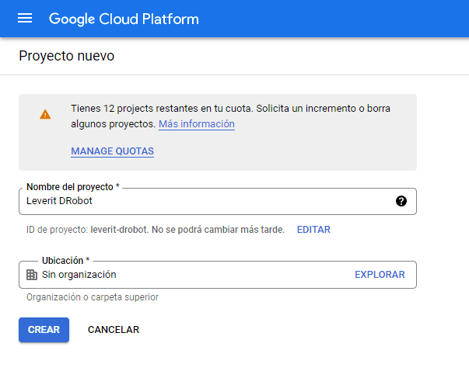Screen dimensions: 469x371
Task: Click the Proyecto nuevo page heading
Action: tap(66, 56)
